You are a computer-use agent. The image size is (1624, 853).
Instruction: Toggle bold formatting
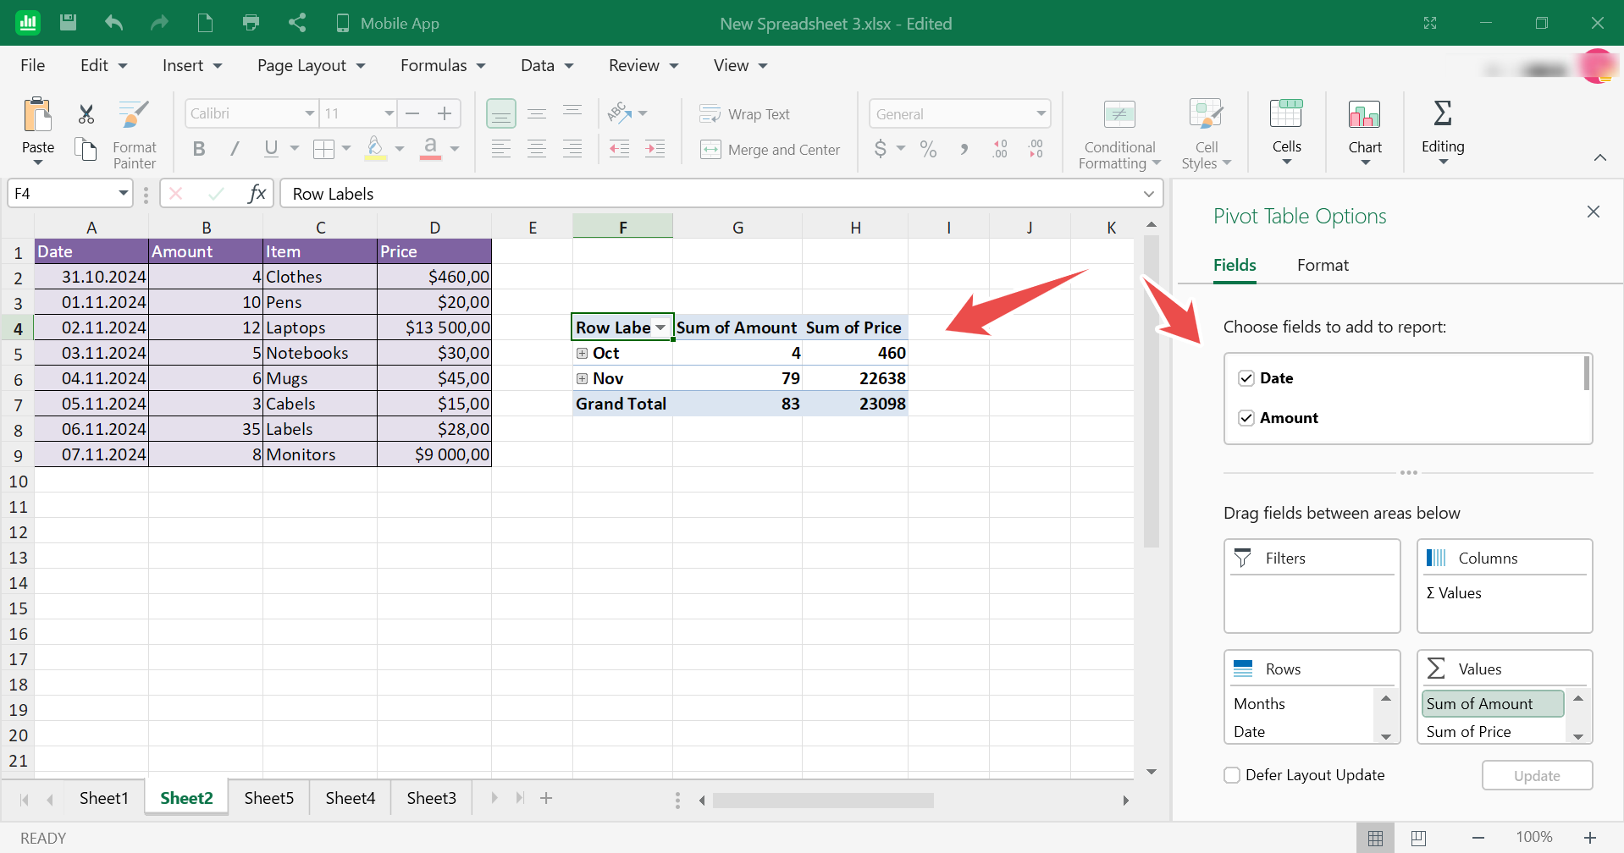click(199, 149)
